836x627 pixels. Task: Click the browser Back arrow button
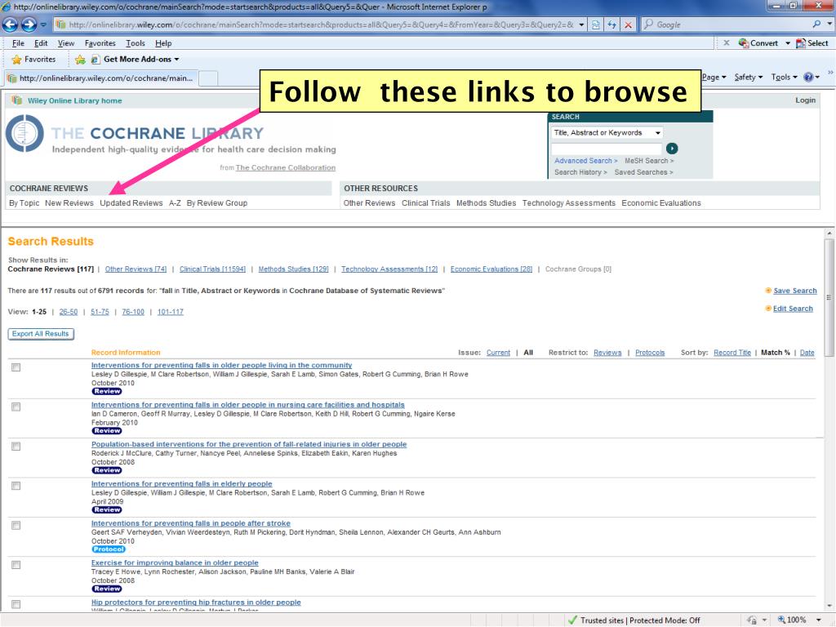pyautogui.click(x=10, y=24)
